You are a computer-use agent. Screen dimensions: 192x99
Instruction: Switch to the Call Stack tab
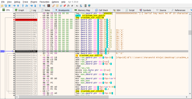[x=102, y=10]
